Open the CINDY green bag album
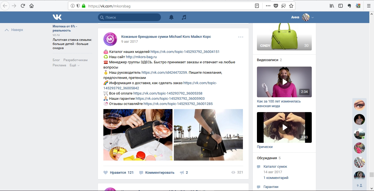374x191 pixels. coord(284,37)
